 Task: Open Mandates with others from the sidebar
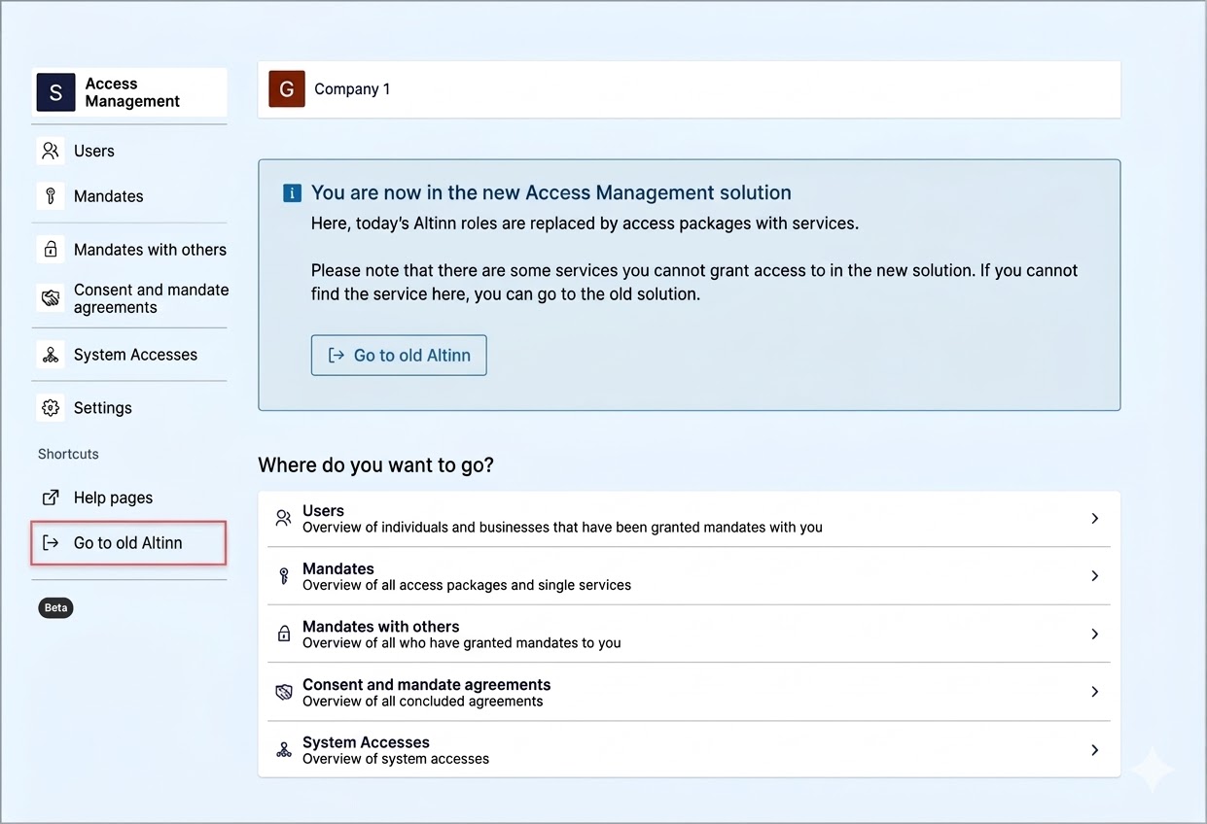point(150,250)
